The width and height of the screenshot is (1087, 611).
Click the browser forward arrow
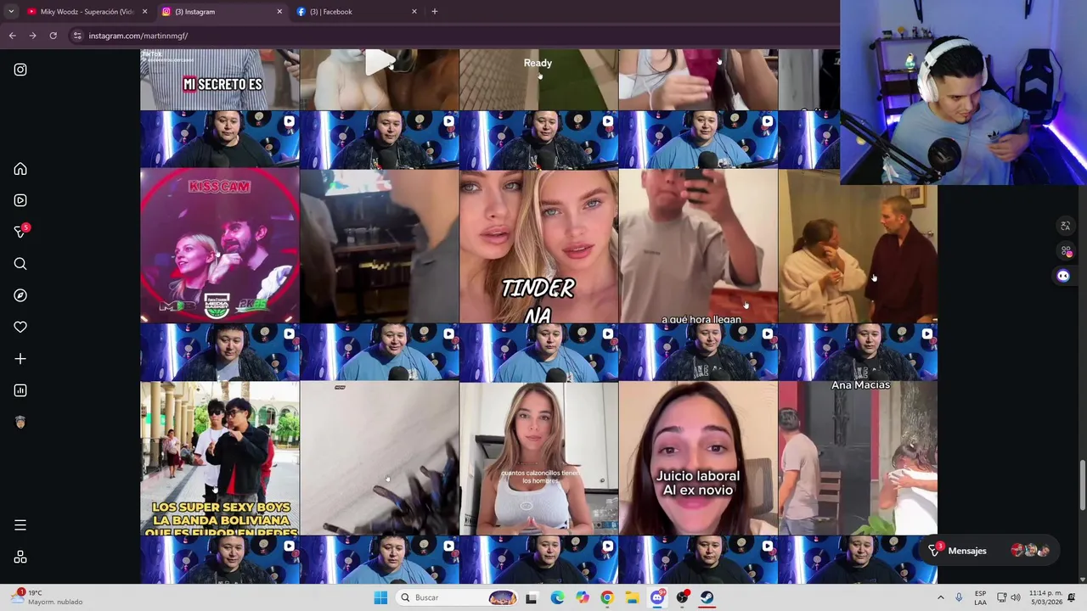pos(32,36)
